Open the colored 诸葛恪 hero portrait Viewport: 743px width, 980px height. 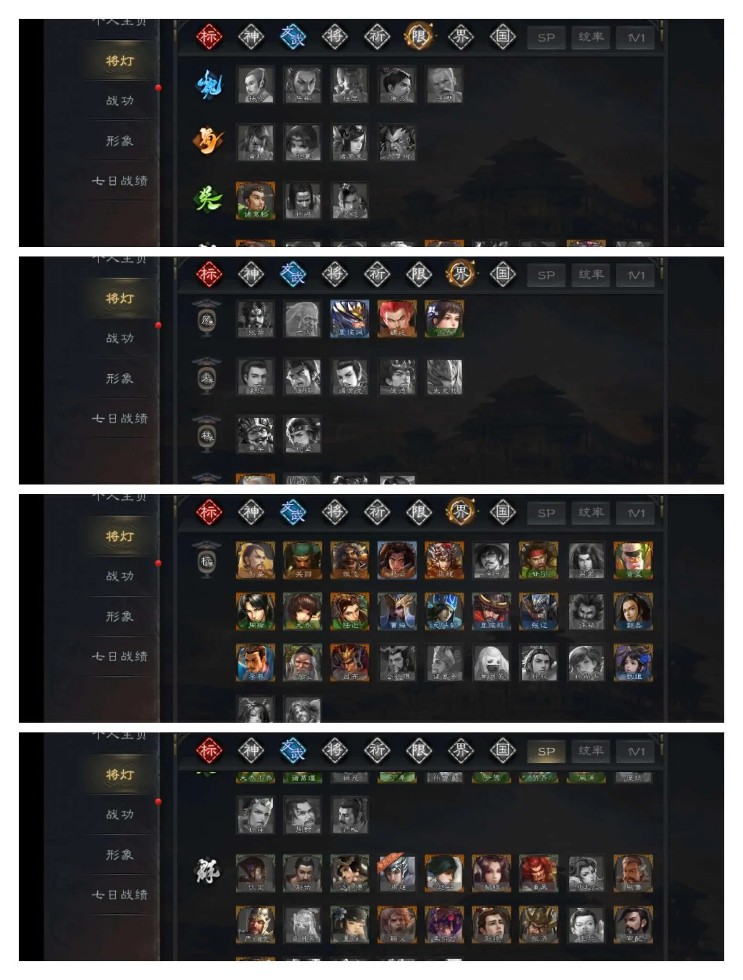255,200
